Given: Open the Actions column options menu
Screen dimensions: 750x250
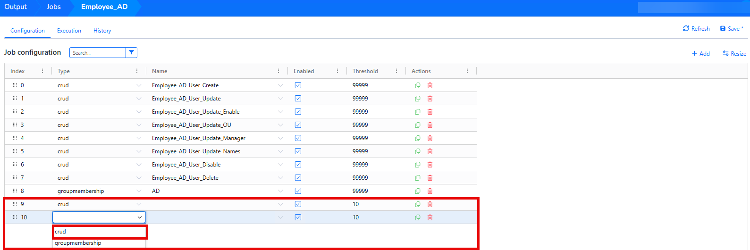Looking at the screenshot, I should pyautogui.click(x=467, y=71).
